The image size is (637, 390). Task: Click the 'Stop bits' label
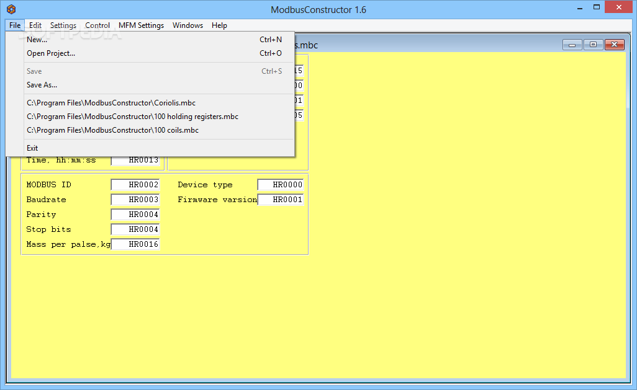(49, 229)
